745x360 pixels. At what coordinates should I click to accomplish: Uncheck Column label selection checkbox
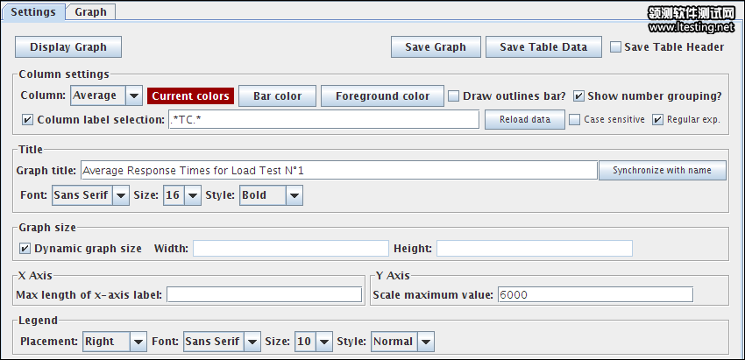pos(28,120)
